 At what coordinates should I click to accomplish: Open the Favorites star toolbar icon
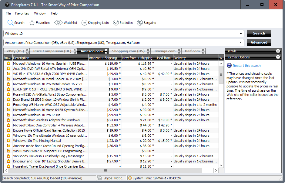(x=32, y=23)
